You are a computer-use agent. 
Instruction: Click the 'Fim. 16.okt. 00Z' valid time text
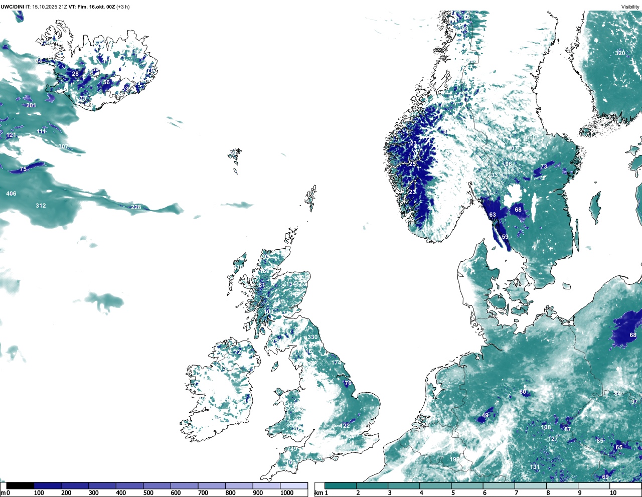click(96, 7)
